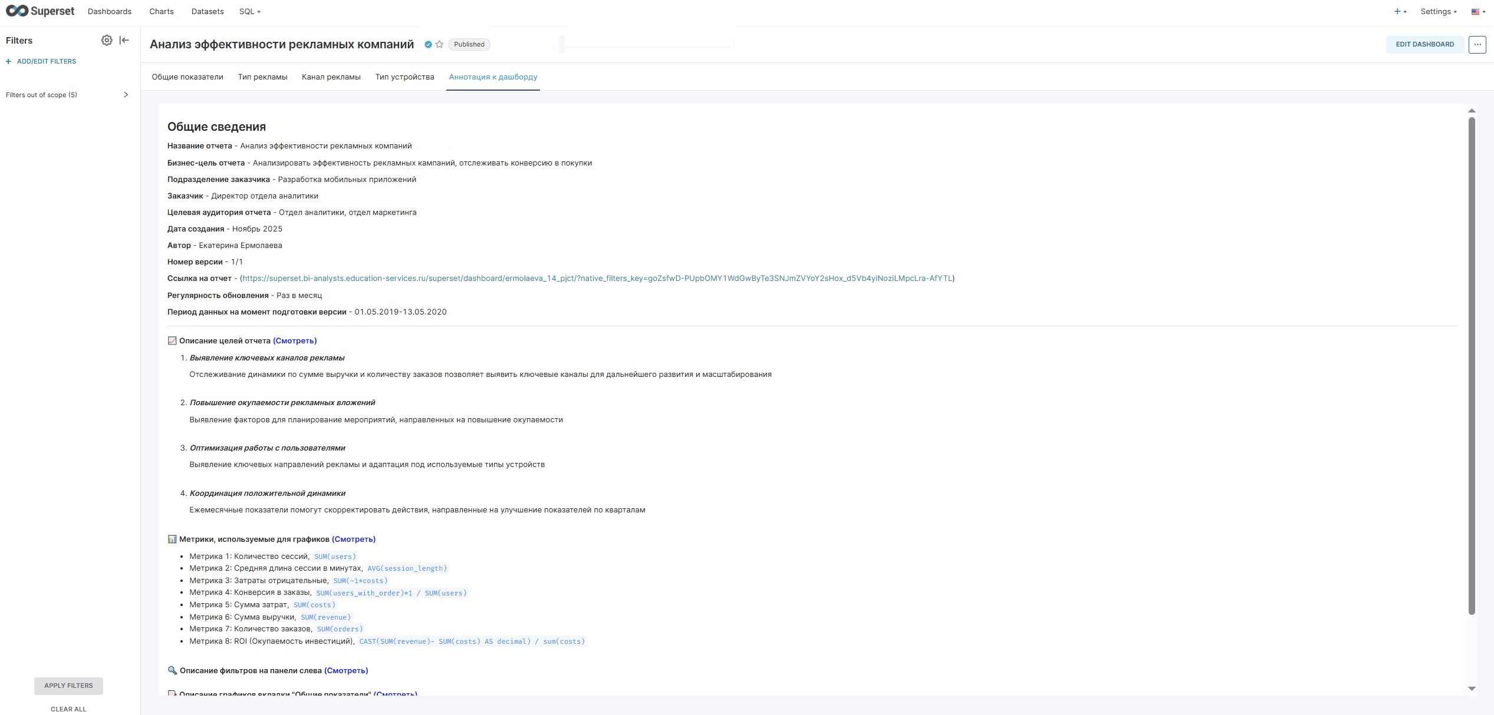Collapse the Filters sidebar panel
The height and width of the screenshot is (715, 1494).
[x=124, y=40]
